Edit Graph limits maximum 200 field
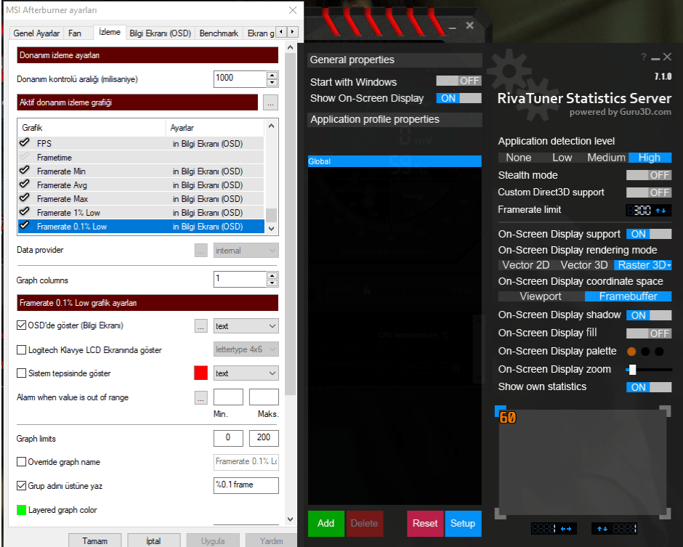 click(264, 438)
